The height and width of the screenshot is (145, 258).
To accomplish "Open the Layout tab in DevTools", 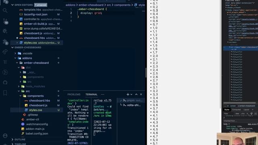I will [246, 110].
